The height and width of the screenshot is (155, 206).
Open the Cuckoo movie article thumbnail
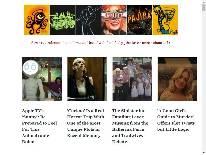click(x=87, y=79)
